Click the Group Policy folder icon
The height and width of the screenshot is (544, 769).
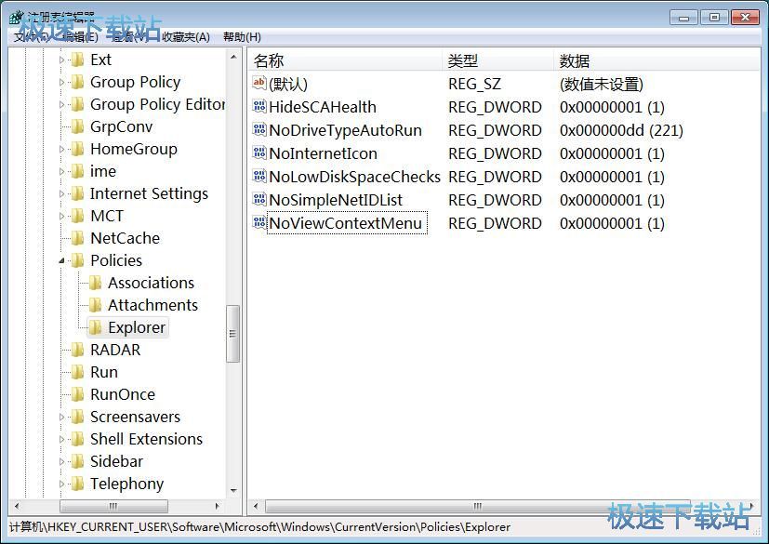click(x=77, y=82)
